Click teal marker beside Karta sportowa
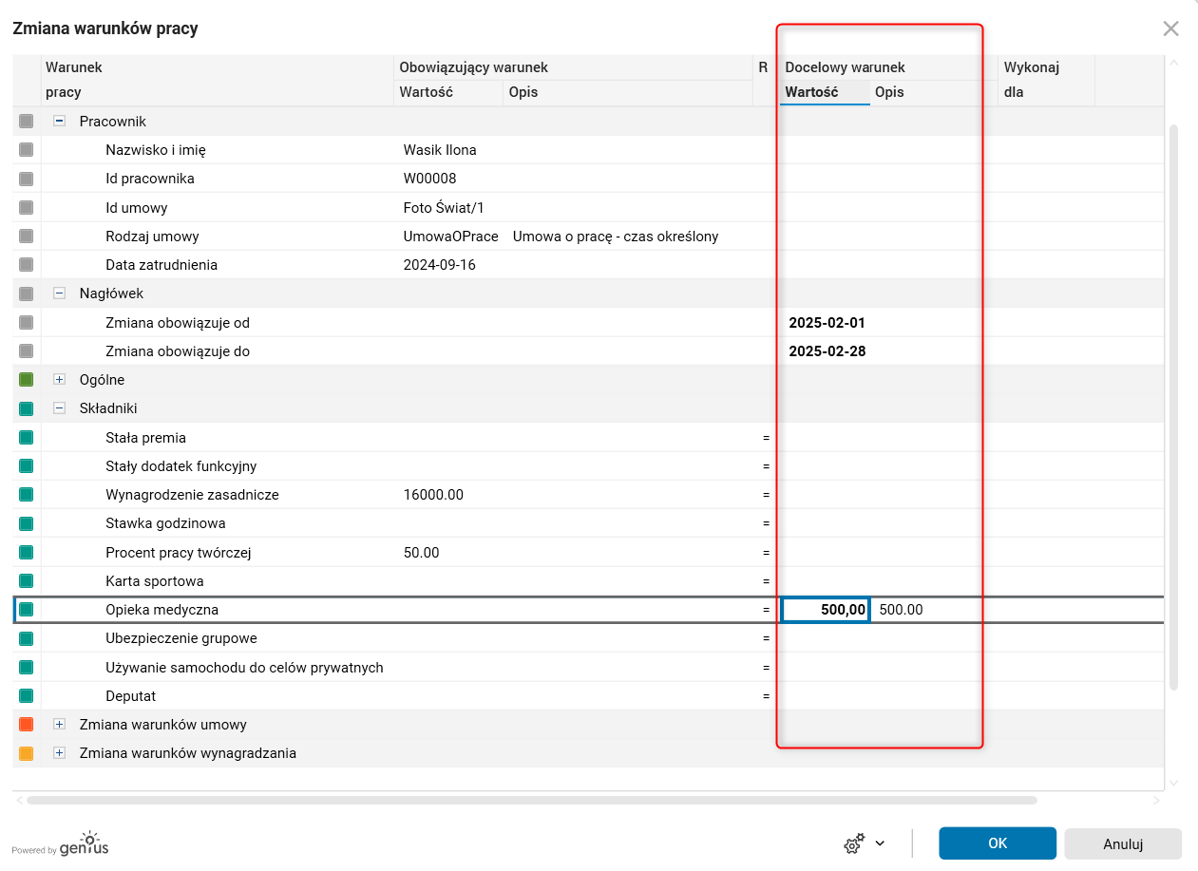This screenshot has width=1198, height=871. pyautogui.click(x=26, y=581)
